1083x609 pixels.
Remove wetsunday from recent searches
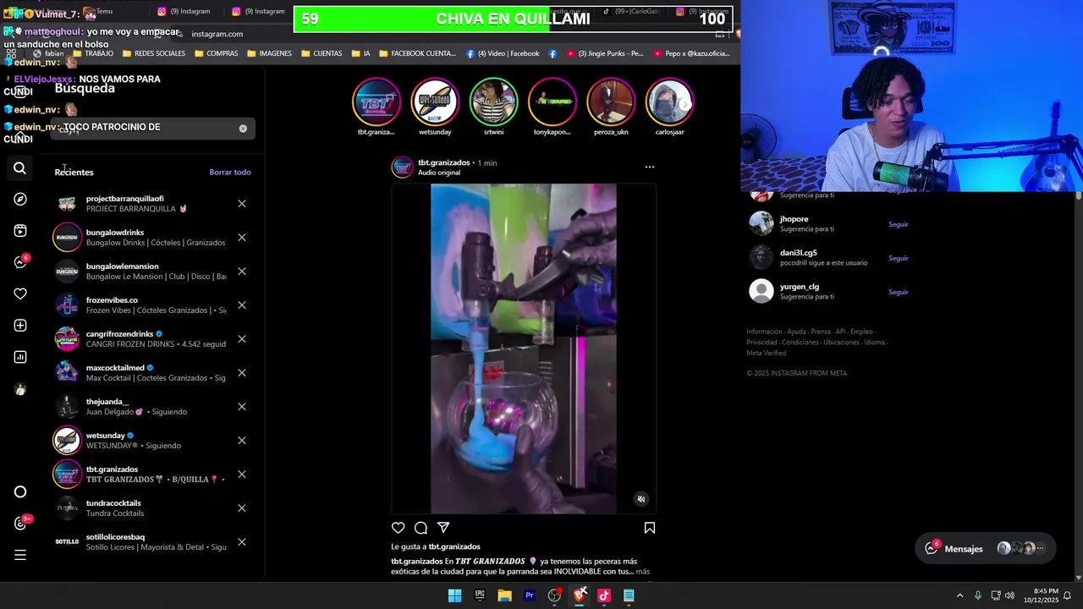[x=242, y=441]
